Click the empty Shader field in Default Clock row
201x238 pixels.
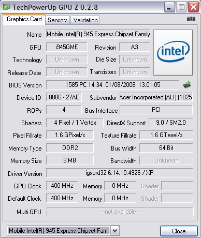[177, 198]
